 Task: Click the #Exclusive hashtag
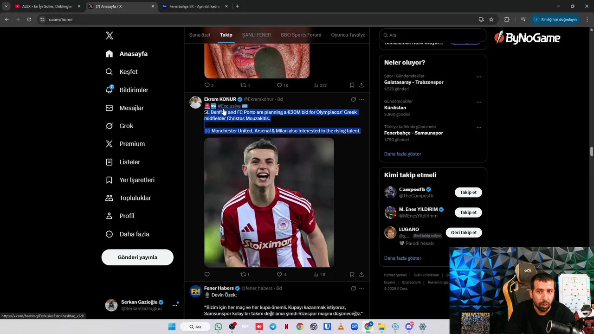[x=229, y=106]
